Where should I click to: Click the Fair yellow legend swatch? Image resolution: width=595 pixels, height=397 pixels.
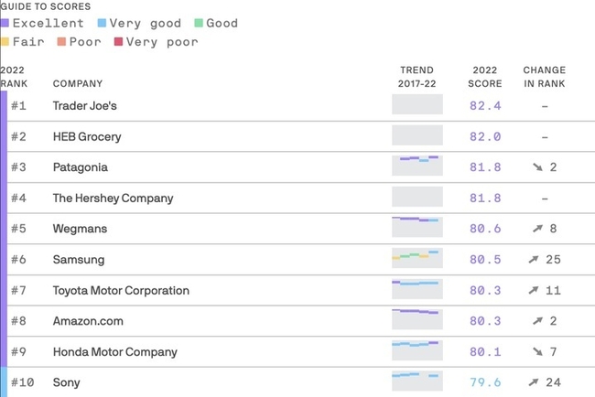(x=5, y=42)
